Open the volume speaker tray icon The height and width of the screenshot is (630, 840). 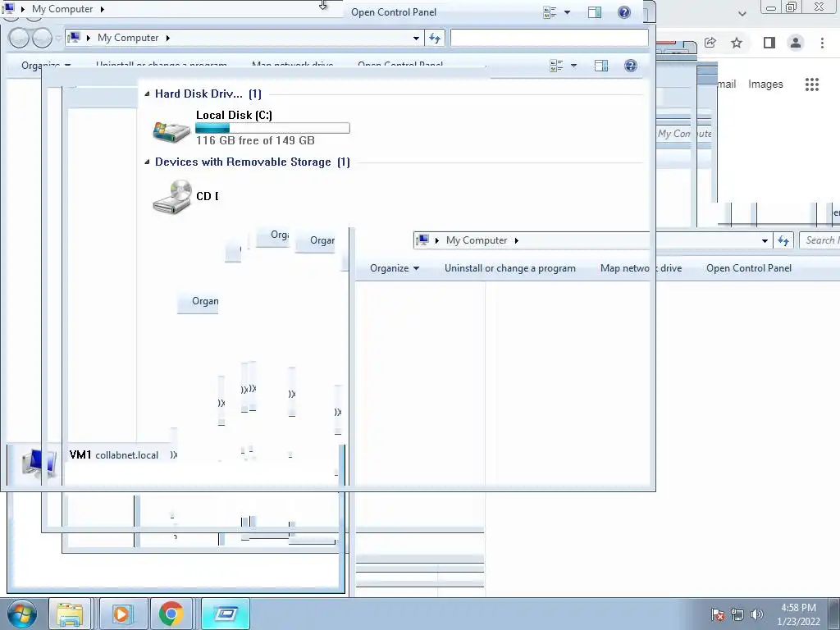757,614
